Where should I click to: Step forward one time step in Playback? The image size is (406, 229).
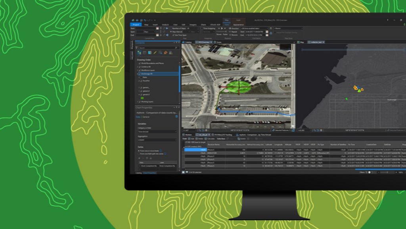click(x=225, y=28)
